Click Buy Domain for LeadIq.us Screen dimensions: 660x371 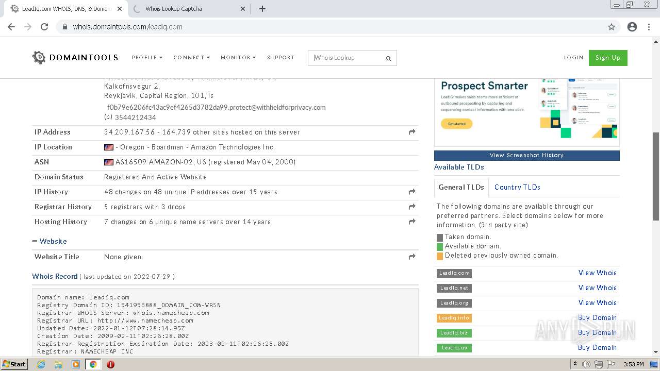(x=597, y=348)
